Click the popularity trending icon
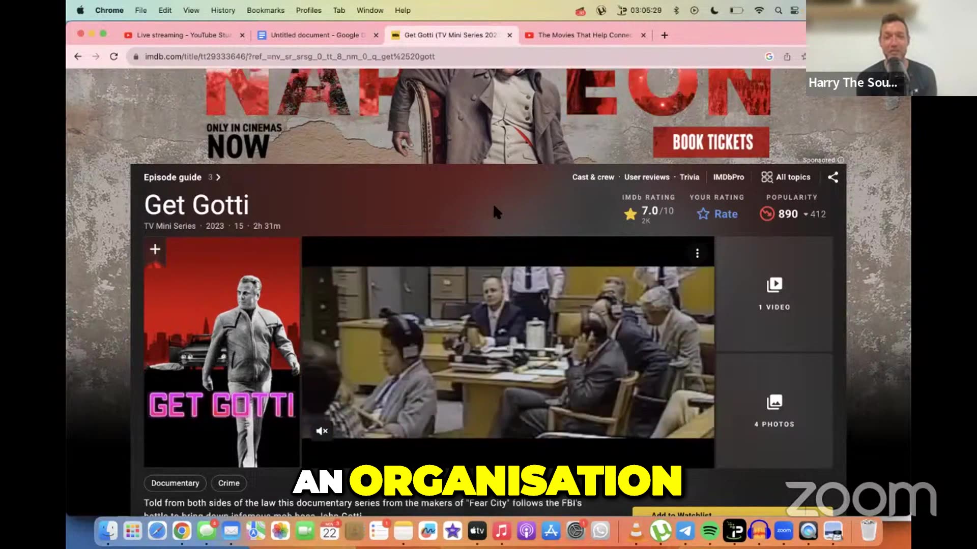 point(767,214)
